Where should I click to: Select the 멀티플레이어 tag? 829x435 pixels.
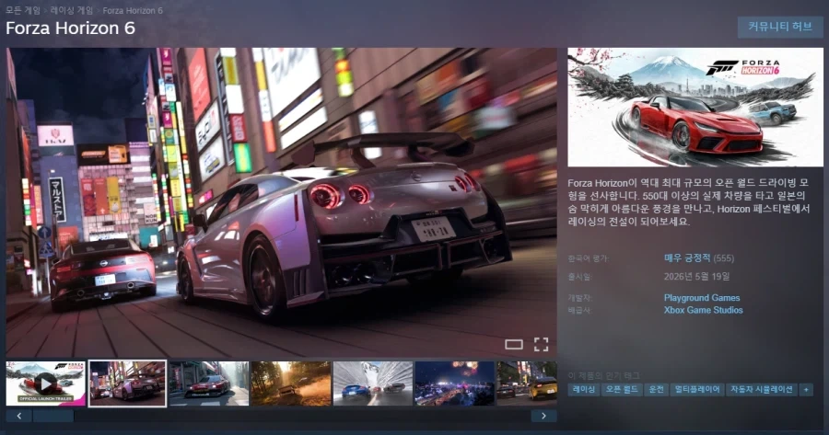[x=697, y=390]
